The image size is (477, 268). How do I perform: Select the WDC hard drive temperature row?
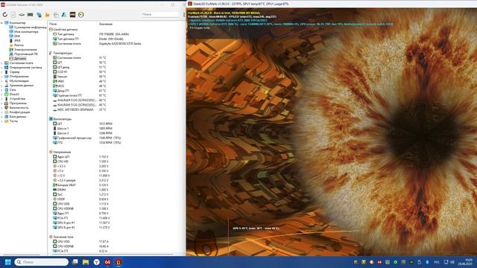pos(80,109)
